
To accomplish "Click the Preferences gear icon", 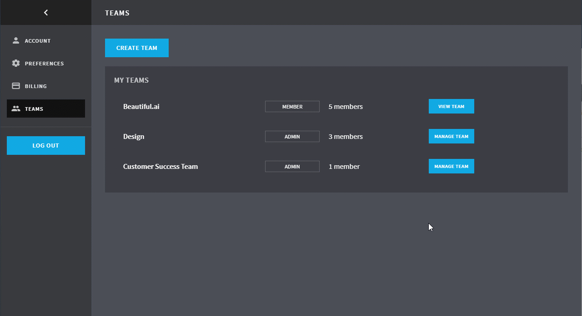I will (16, 63).
